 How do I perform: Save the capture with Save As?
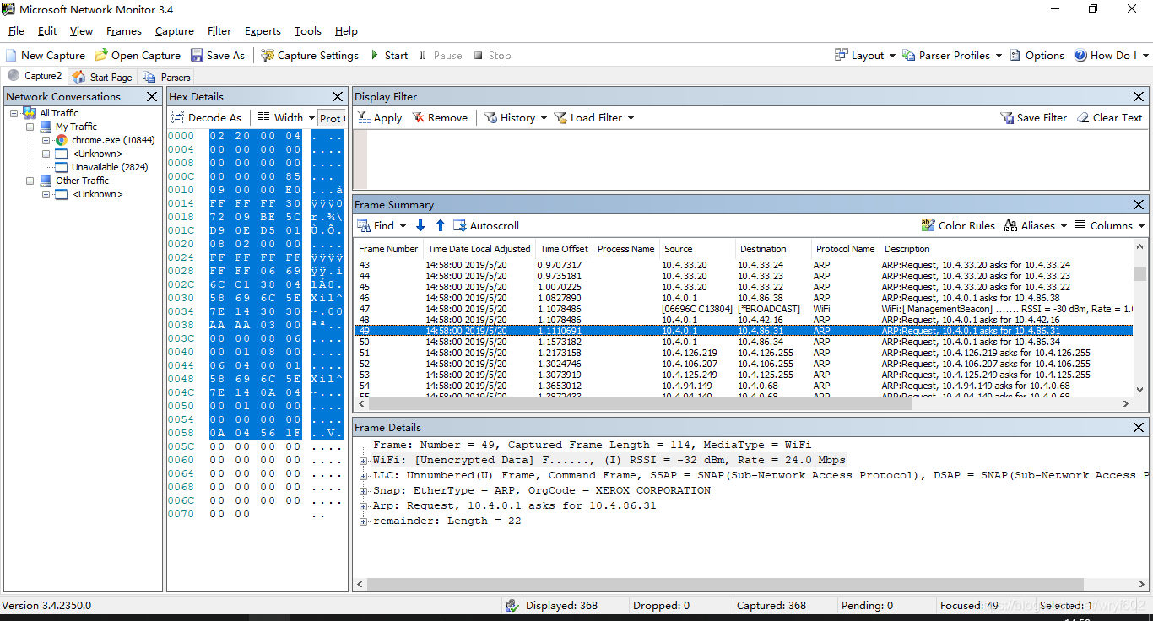[x=218, y=56]
